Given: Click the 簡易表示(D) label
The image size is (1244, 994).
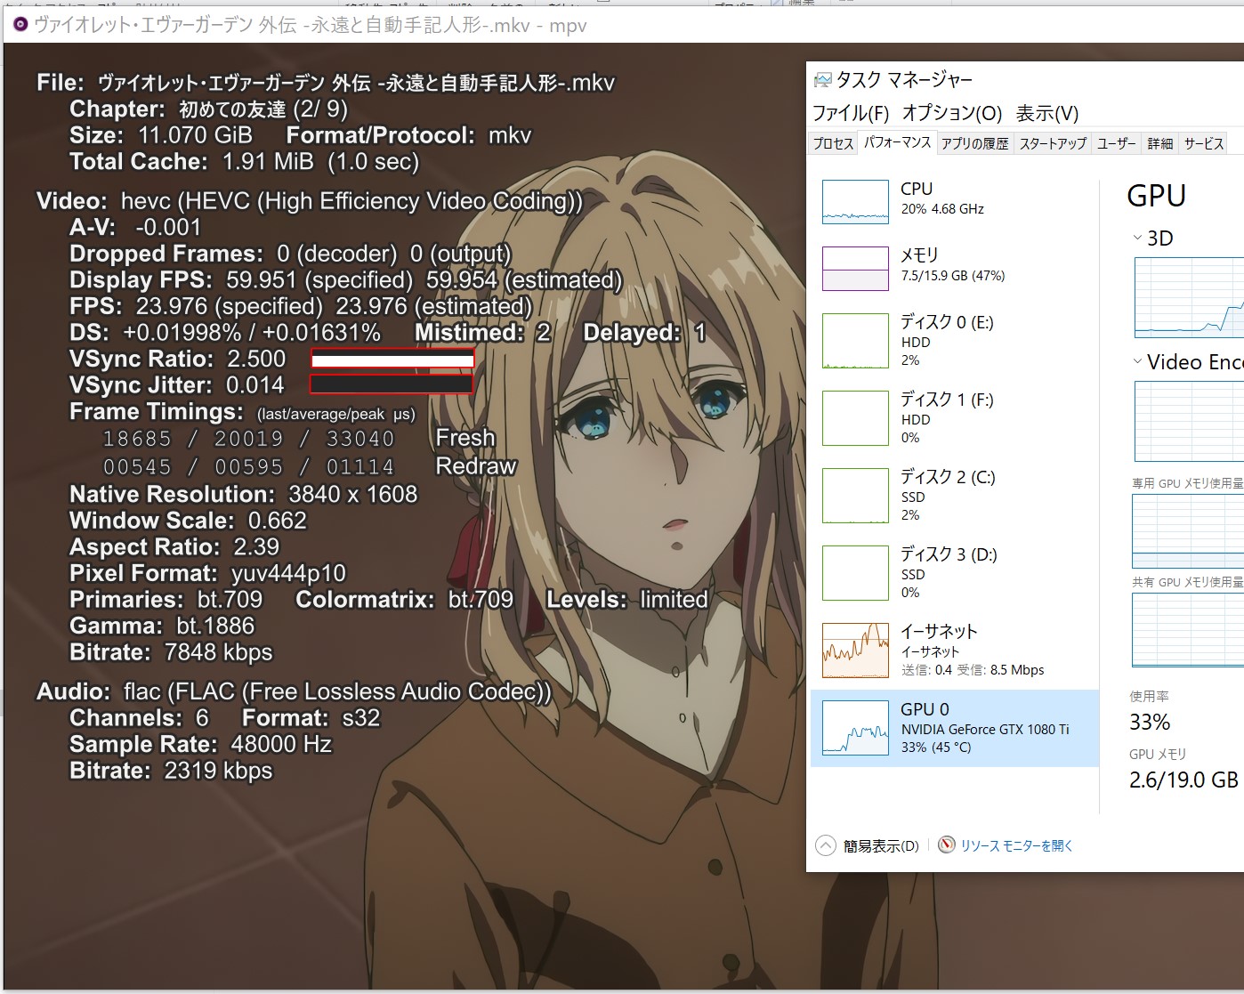Looking at the screenshot, I should pos(881,846).
